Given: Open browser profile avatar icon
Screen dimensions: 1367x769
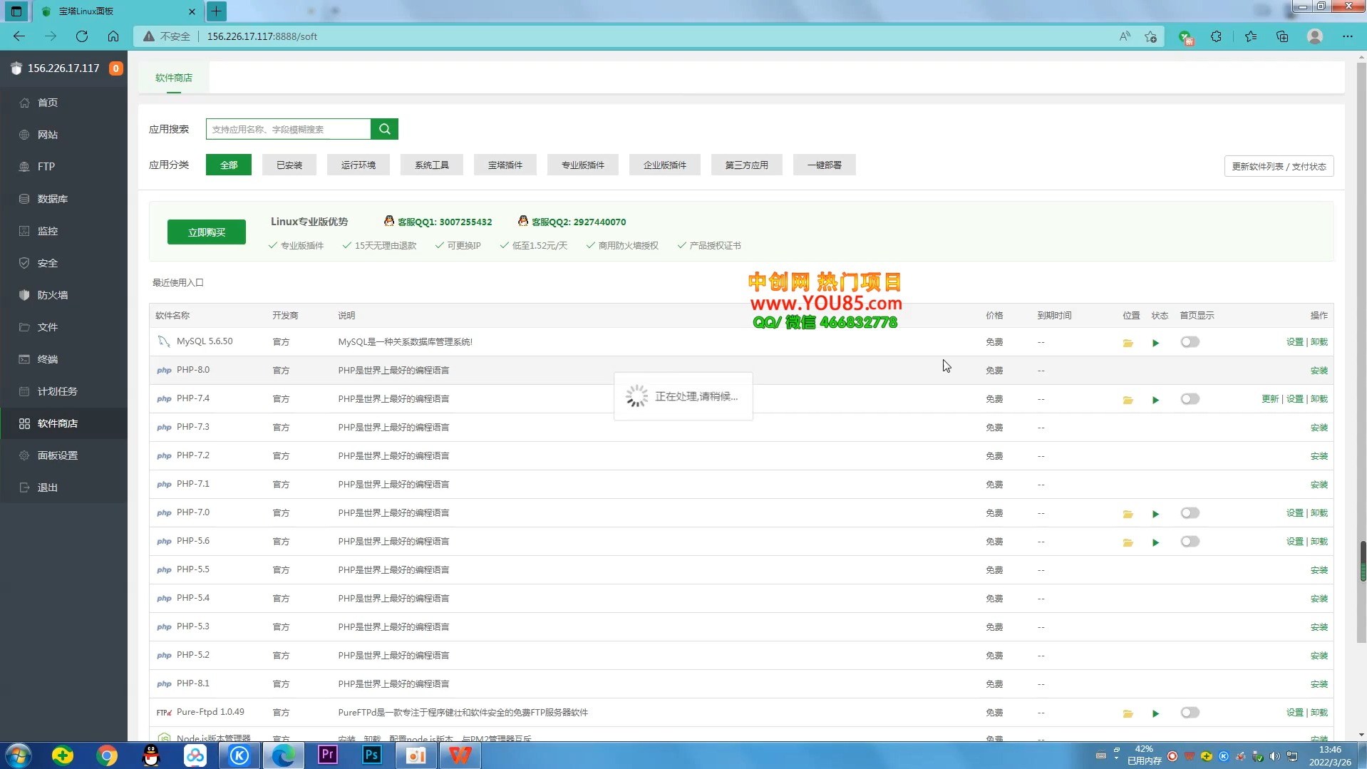Looking at the screenshot, I should [x=1315, y=36].
